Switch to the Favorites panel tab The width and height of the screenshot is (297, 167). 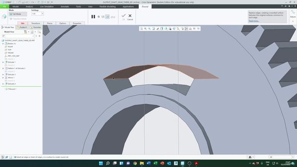(35, 27)
